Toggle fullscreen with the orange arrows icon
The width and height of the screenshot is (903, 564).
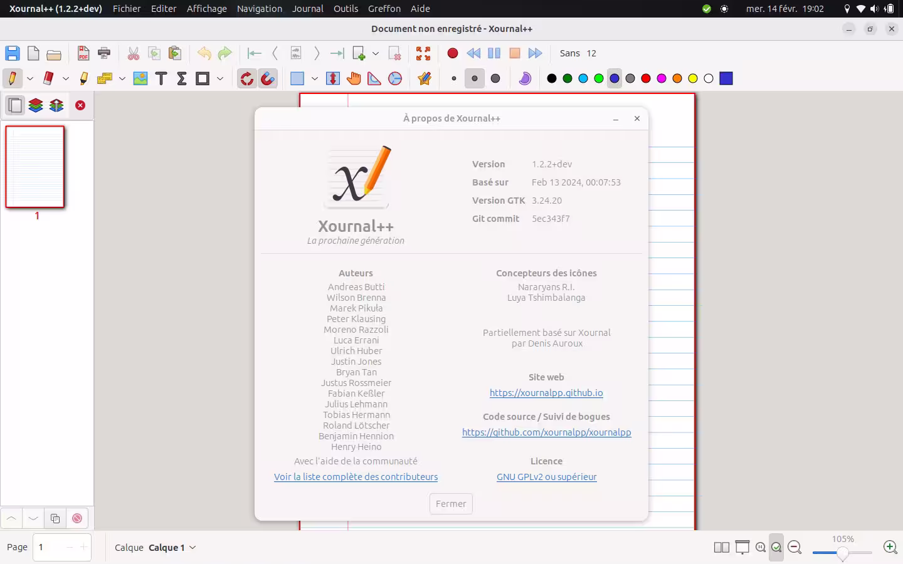click(423, 53)
